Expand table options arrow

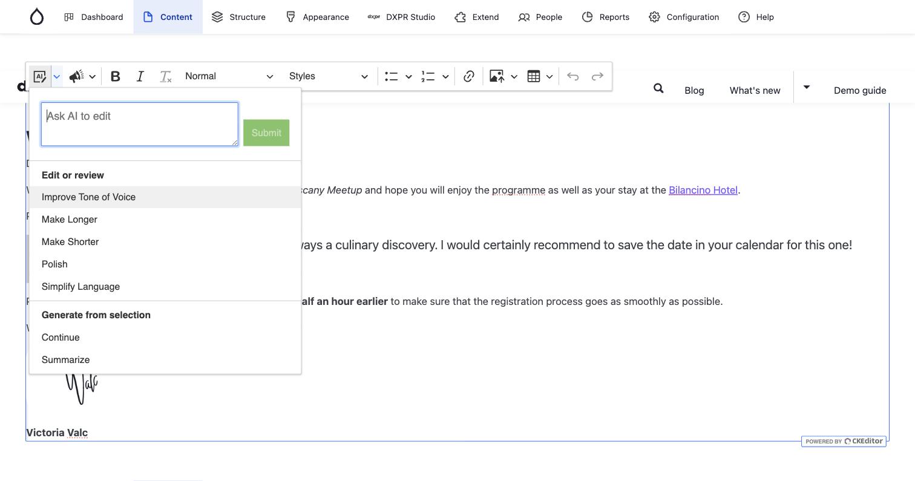549,76
